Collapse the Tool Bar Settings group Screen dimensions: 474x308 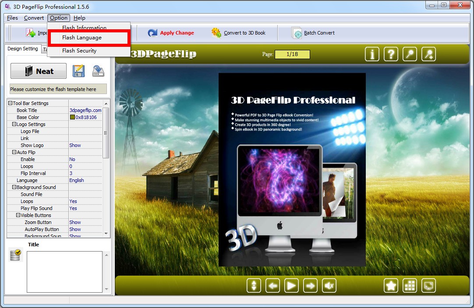coord(10,103)
